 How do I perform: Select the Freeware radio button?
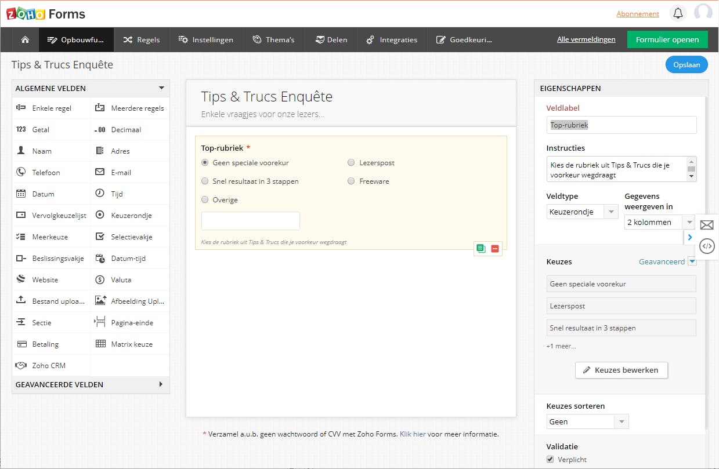click(x=351, y=181)
